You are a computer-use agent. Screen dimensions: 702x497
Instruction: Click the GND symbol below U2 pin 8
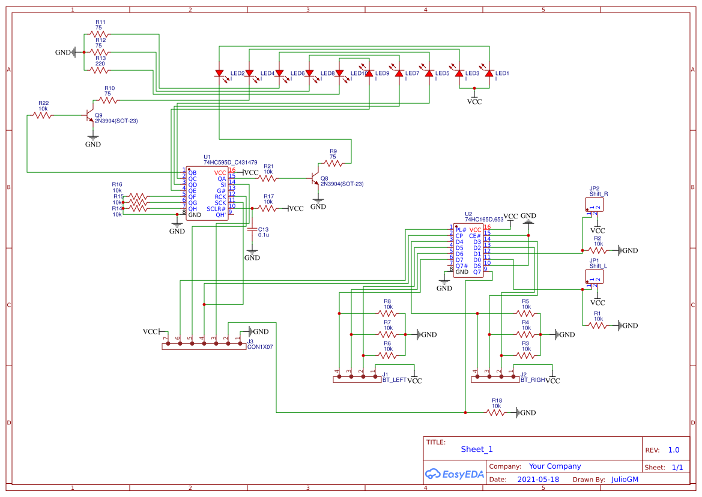point(444,285)
